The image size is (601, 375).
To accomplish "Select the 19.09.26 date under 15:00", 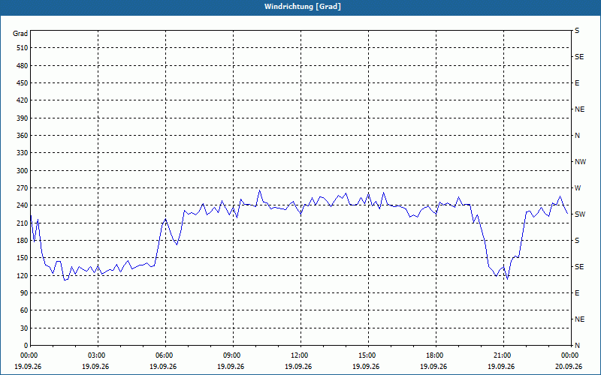I will (x=366, y=366).
